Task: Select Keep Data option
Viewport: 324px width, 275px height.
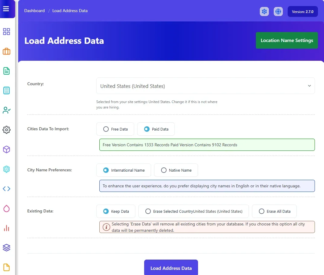Action: tap(116, 211)
